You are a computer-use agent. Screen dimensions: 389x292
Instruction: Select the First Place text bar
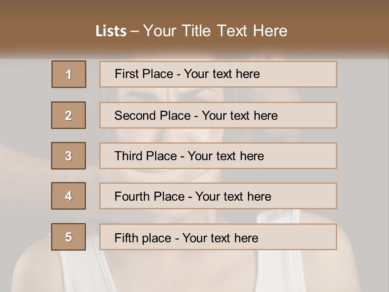pos(218,74)
